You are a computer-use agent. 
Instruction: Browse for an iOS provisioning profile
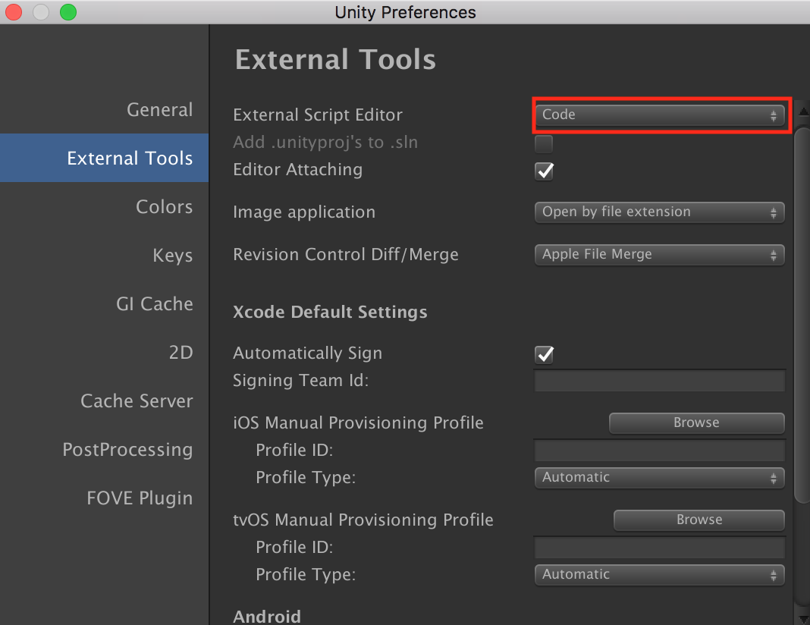[696, 422]
